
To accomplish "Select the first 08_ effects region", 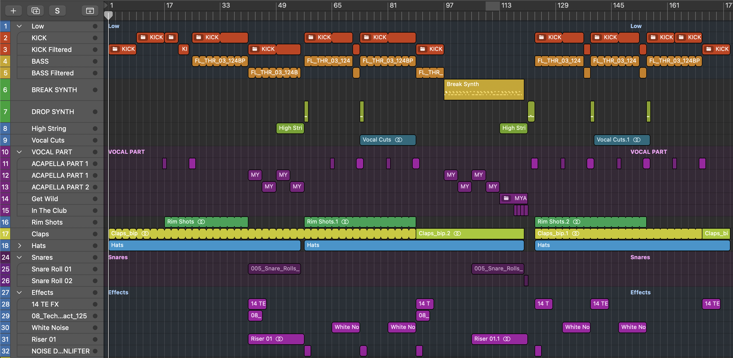I will pos(255,316).
